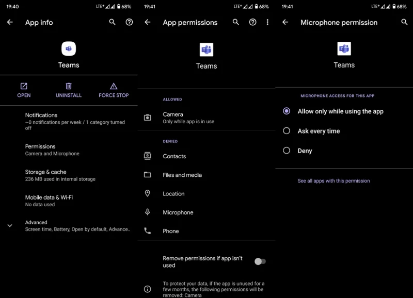The image size is (413, 298).
Task: Tap Teams app icon on App info screen
Action: [x=69, y=48]
